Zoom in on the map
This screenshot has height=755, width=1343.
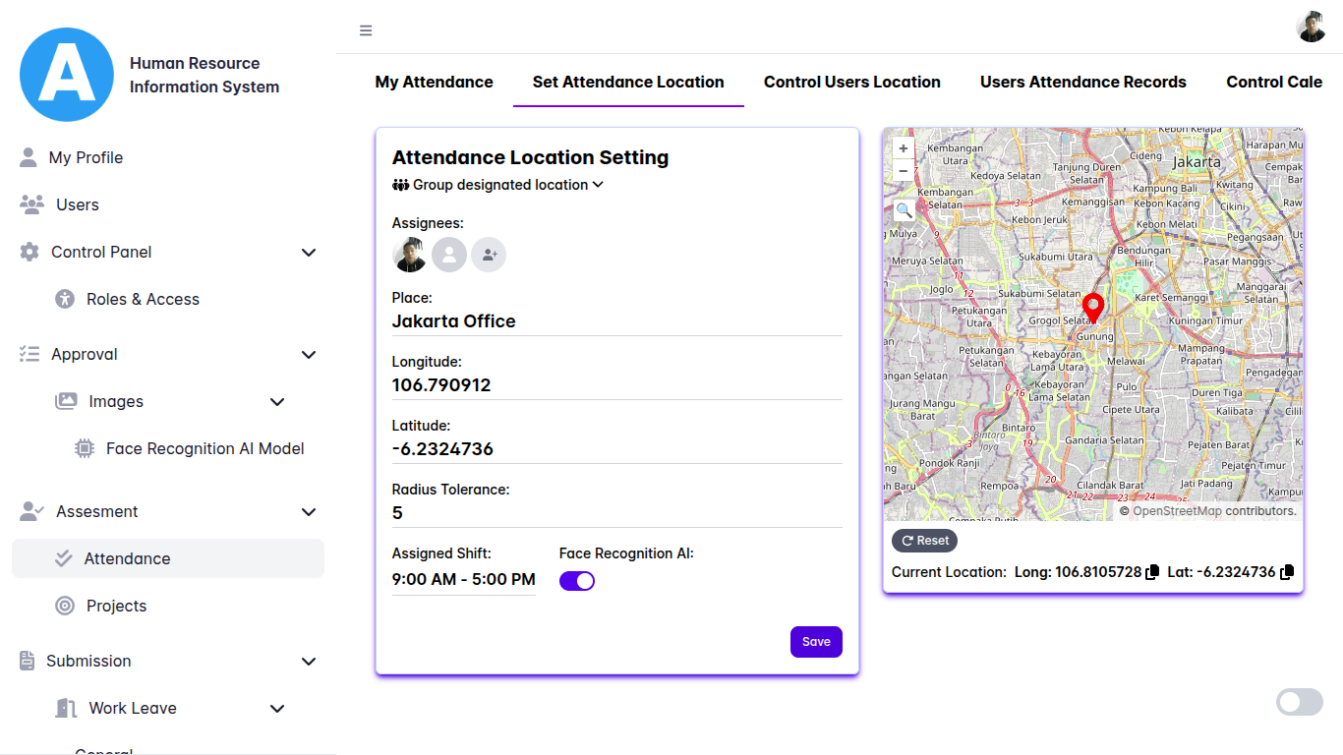[904, 148]
